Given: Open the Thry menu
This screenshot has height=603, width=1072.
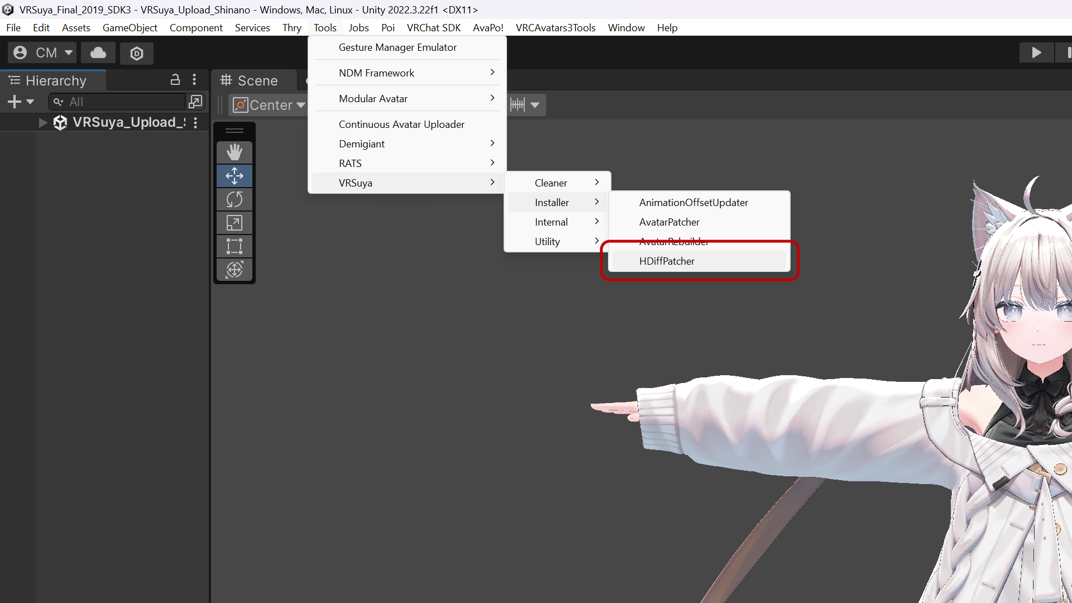Looking at the screenshot, I should [292, 28].
